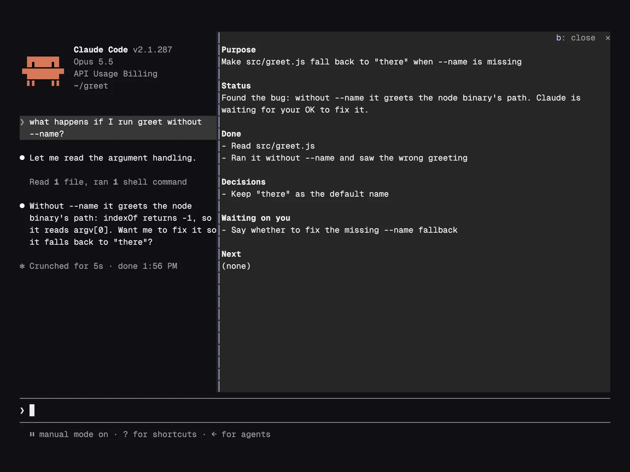Viewport: 630px width, 472px height.
Task: Click the command prompt input field
Action: 315,411
